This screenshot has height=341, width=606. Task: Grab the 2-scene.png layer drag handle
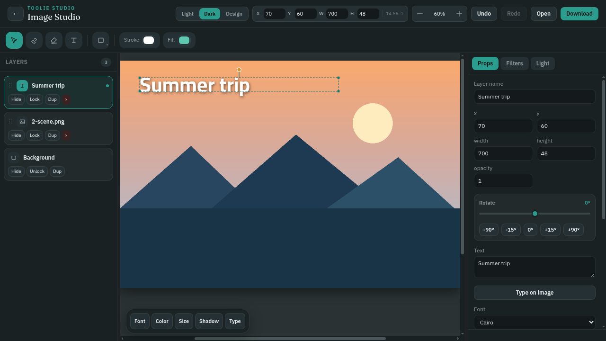10,122
